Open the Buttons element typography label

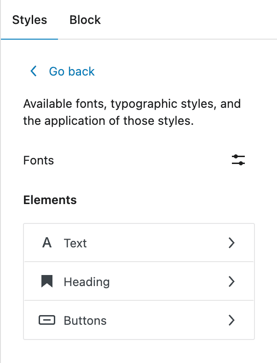(85, 321)
